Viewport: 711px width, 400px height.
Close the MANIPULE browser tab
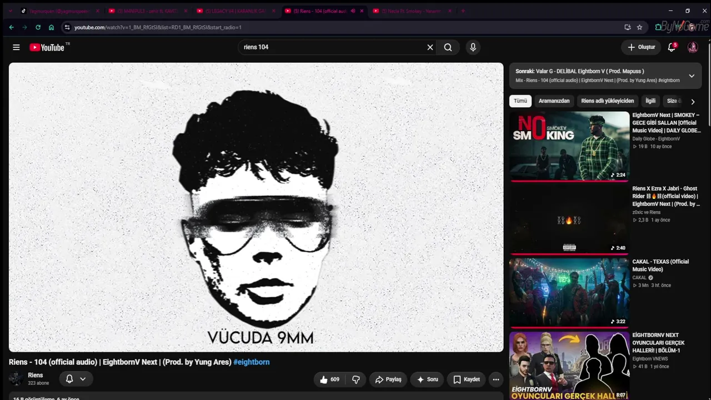click(186, 11)
